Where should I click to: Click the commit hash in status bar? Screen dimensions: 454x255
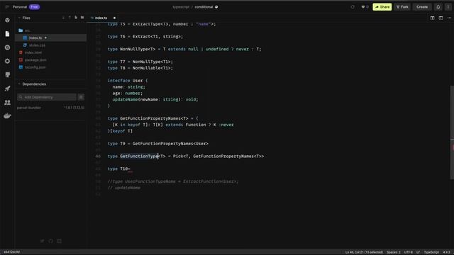click(11, 252)
